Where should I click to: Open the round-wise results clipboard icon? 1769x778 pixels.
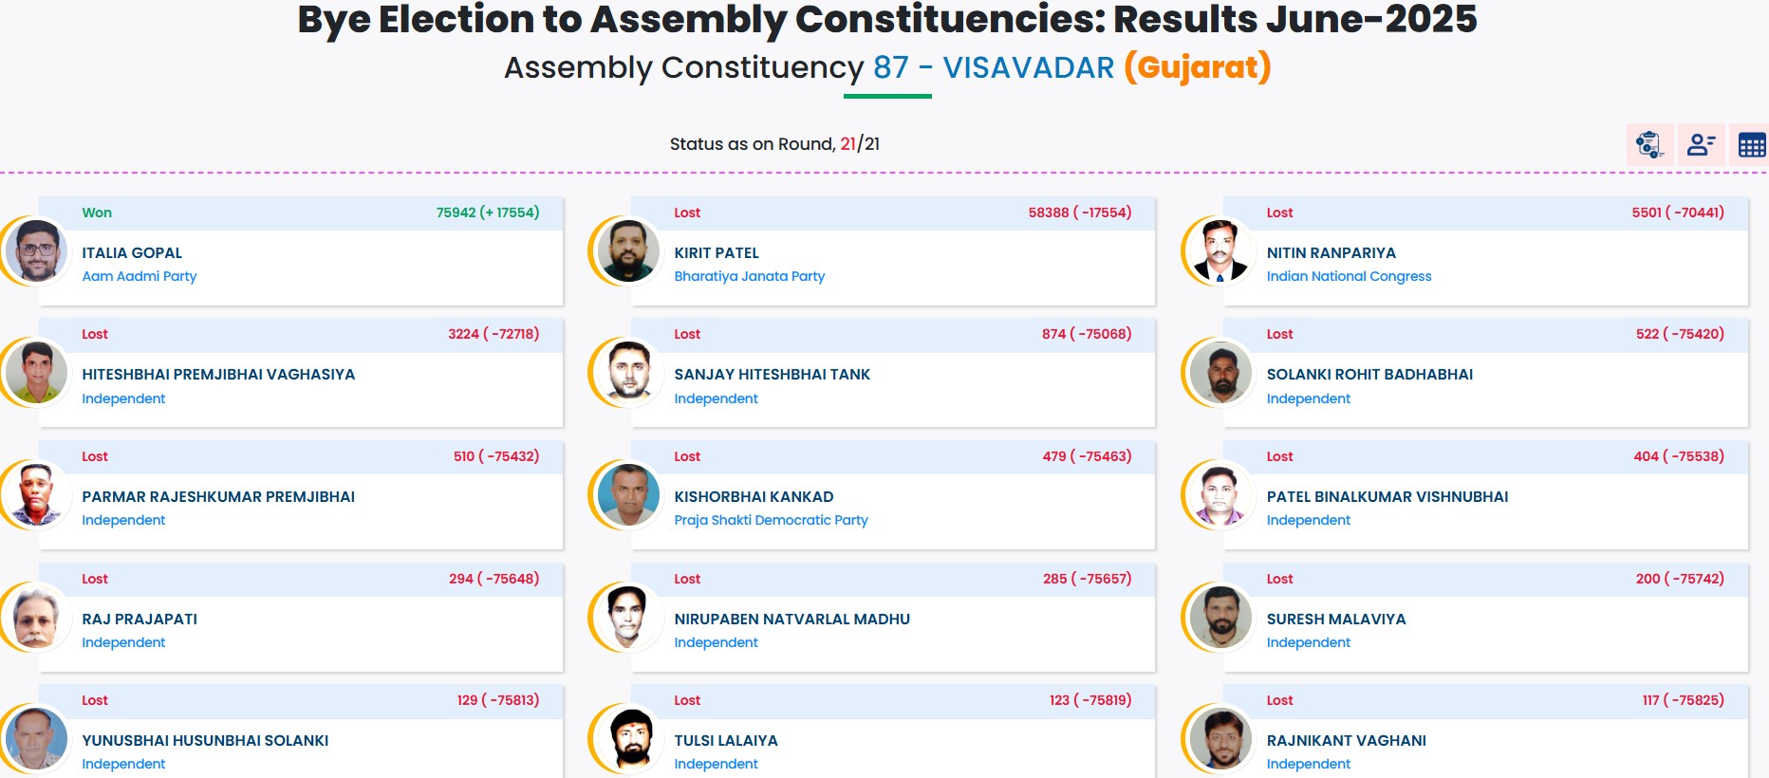1649,145
